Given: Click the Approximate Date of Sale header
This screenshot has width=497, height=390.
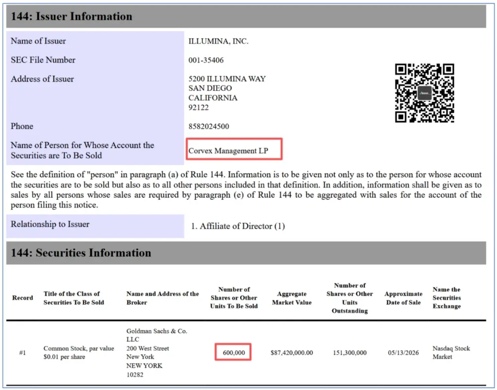Looking at the screenshot, I should (403, 298).
